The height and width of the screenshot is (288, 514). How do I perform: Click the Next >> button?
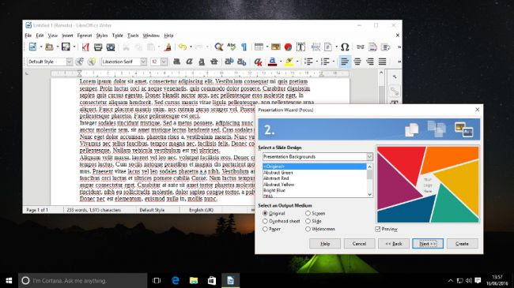428,244
